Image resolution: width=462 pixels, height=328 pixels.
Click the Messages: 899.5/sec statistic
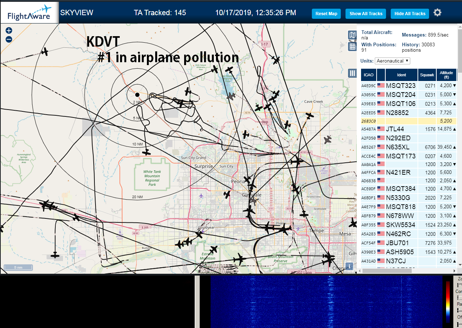[425, 35]
